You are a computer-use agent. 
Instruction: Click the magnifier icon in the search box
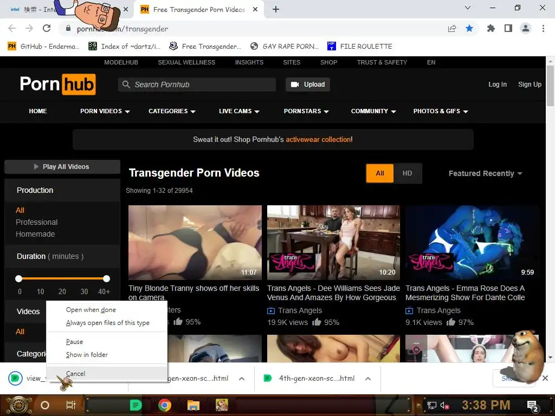pos(126,84)
